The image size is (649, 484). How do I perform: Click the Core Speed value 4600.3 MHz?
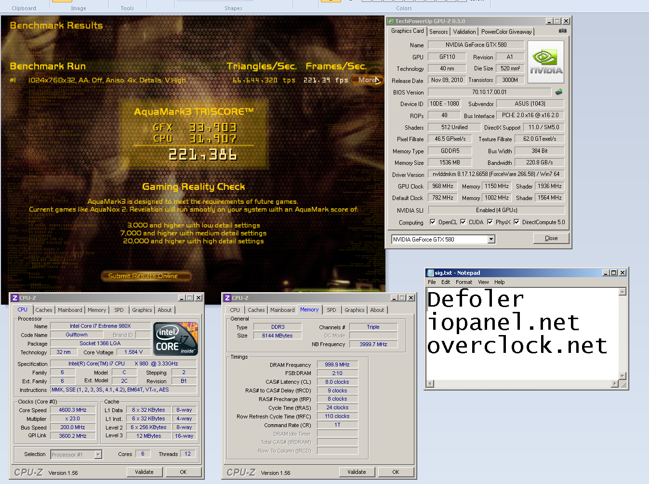pyautogui.click(x=73, y=410)
